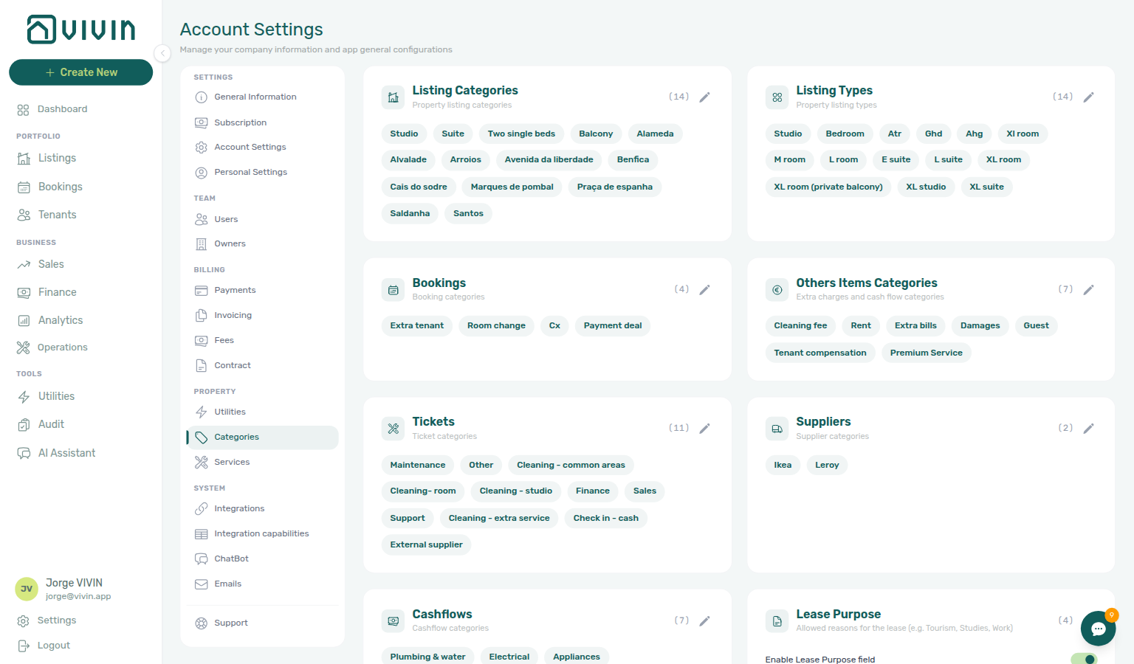Screen dimensions: 1134x664
Task: Select Categories in settings menu
Action: click(262, 438)
